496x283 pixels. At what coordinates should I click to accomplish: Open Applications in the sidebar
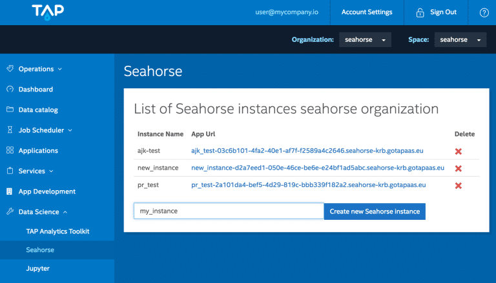38,151
